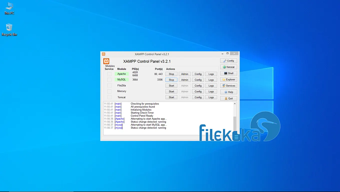Screen dimensions: 340x192
Task: Click the FileZilla module label
Action: click(x=122, y=85)
